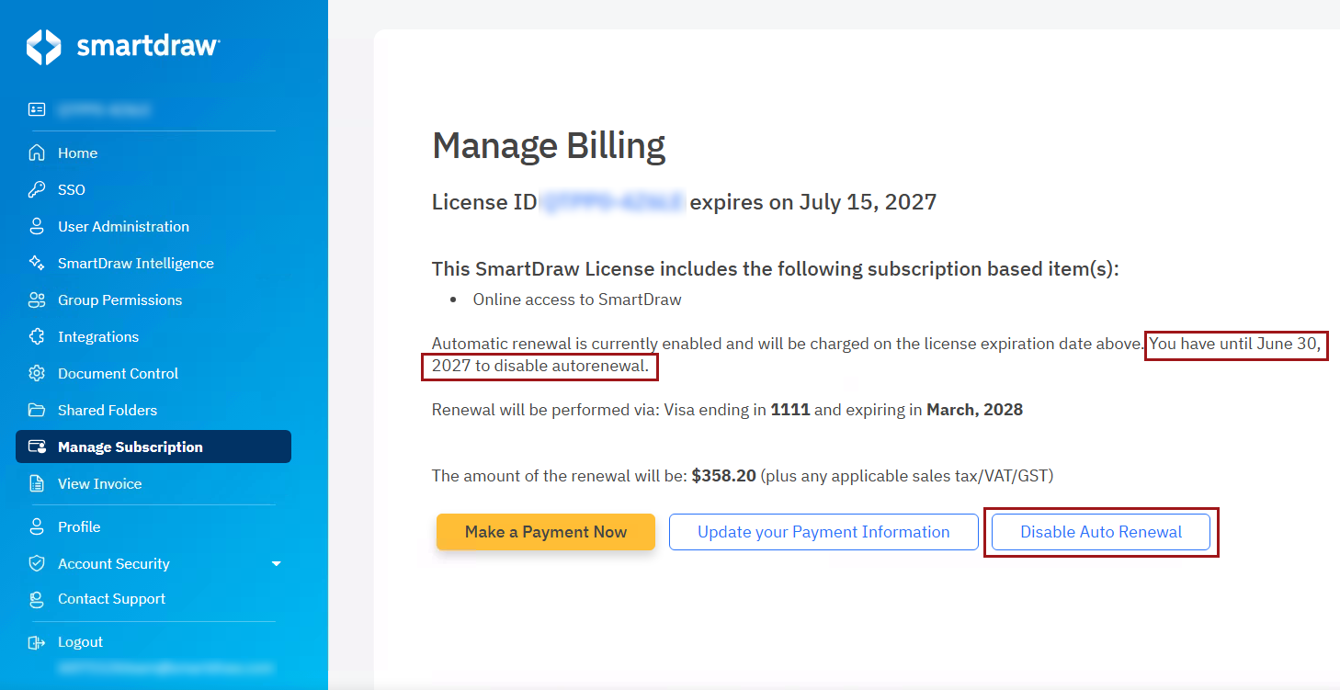Click the license ID card icon
The image size is (1340, 690).
37,109
